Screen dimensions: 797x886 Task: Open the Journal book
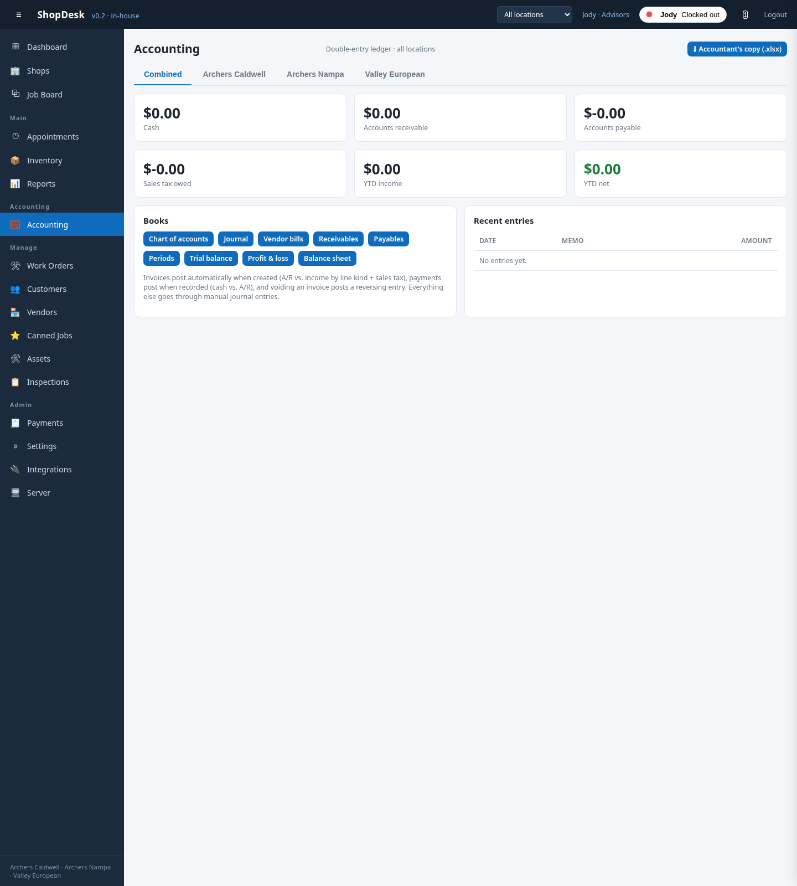pos(236,239)
